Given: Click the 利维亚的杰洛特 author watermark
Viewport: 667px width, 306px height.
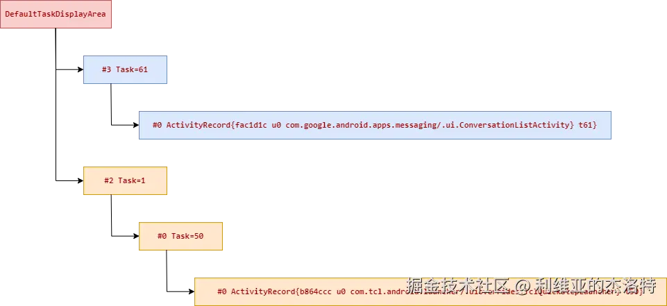Looking at the screenshot, I should (x=596, y=285).
